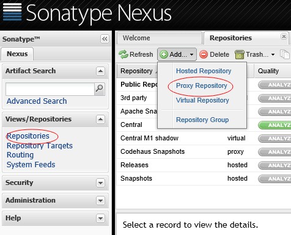Click the Quality column header
The height and width of the screenshot is (235, 291).
click(x=273, y=71)
